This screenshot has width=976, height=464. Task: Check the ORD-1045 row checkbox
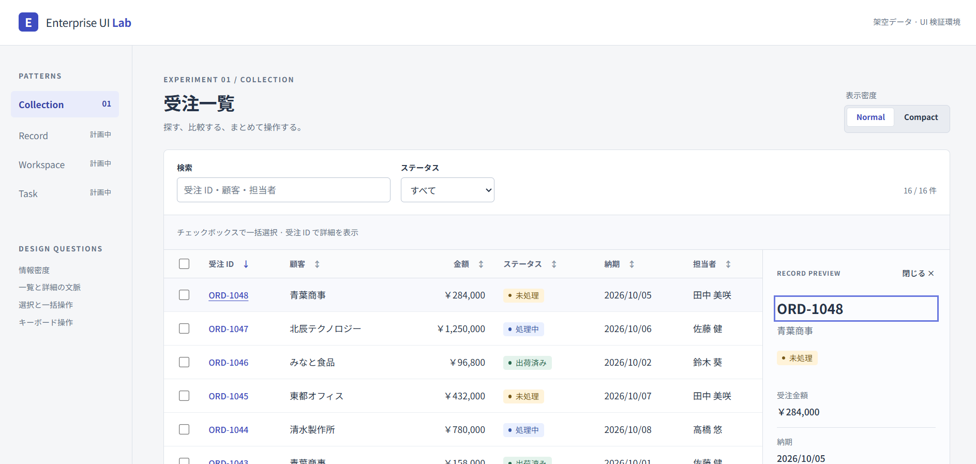coord(184,396)
